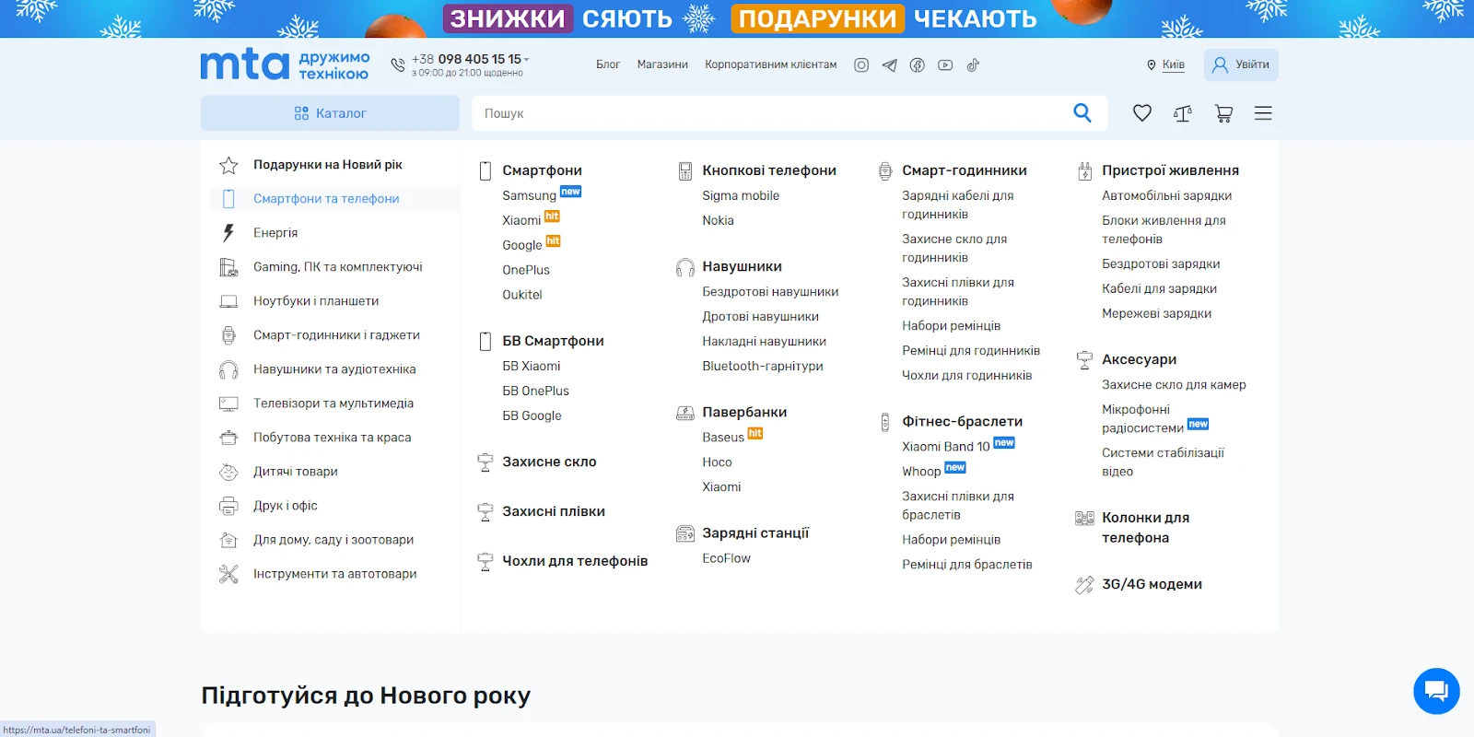Open Ремінці для годинників link
This screenshot has height=737, width=1474.
tap(971, 350)
